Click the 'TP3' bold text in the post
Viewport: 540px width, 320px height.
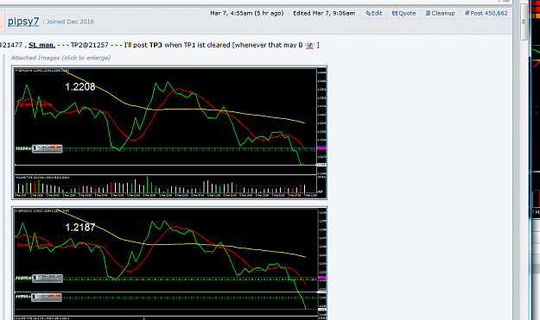click(x=156, y=45)
